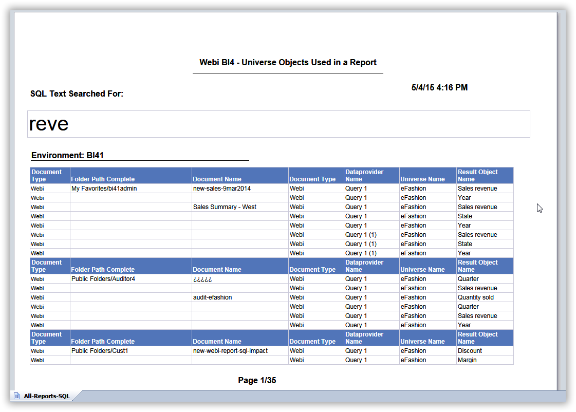The height and width of the screenshot is (412, 576).
Task: Click the '¿¿¿¿¿' document name cell
Action: click(240, 279)
